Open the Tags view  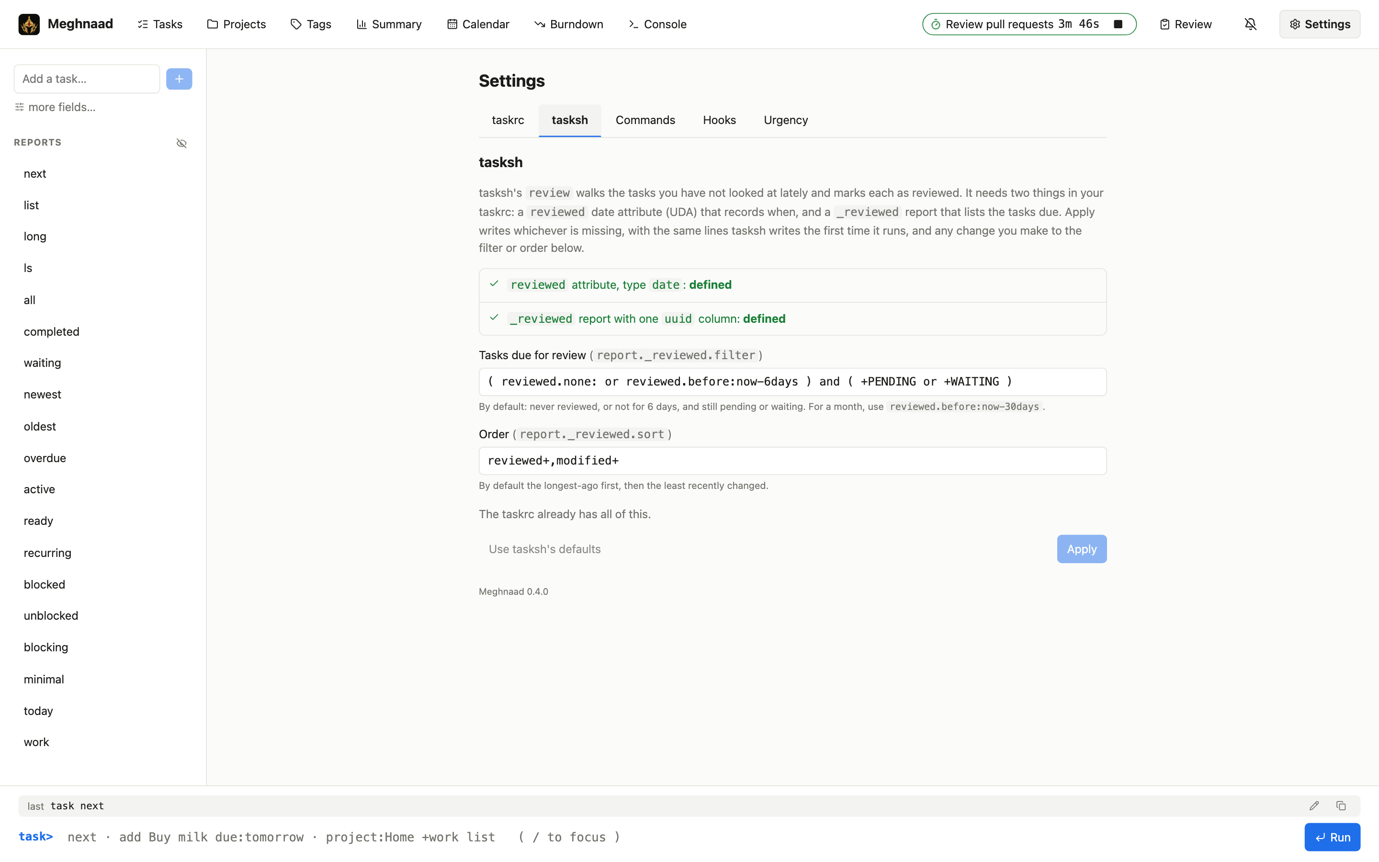[x=311, y=24]
